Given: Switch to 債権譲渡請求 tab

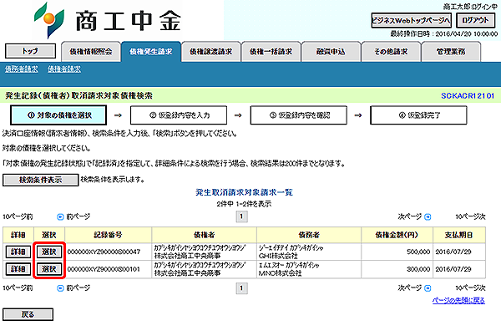Looking at the screenshot, I should 211,52.
